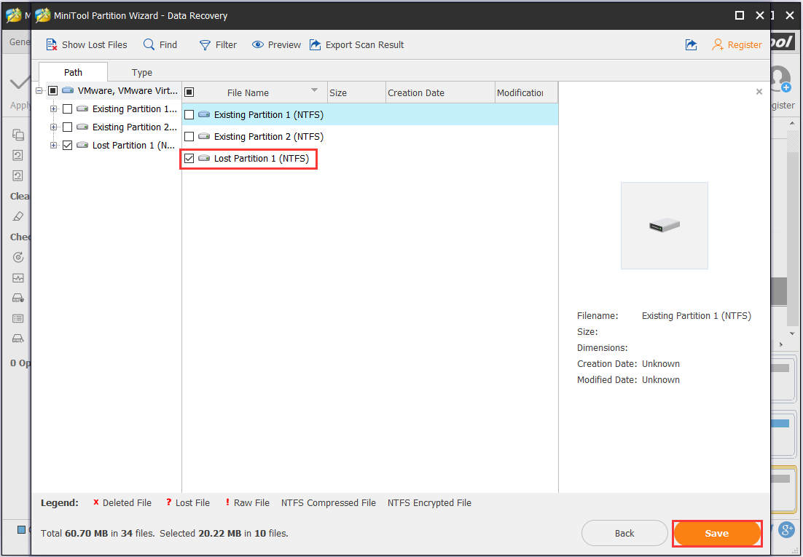Click the Register link
Screen dimensions: 803x557
point(737,45)
